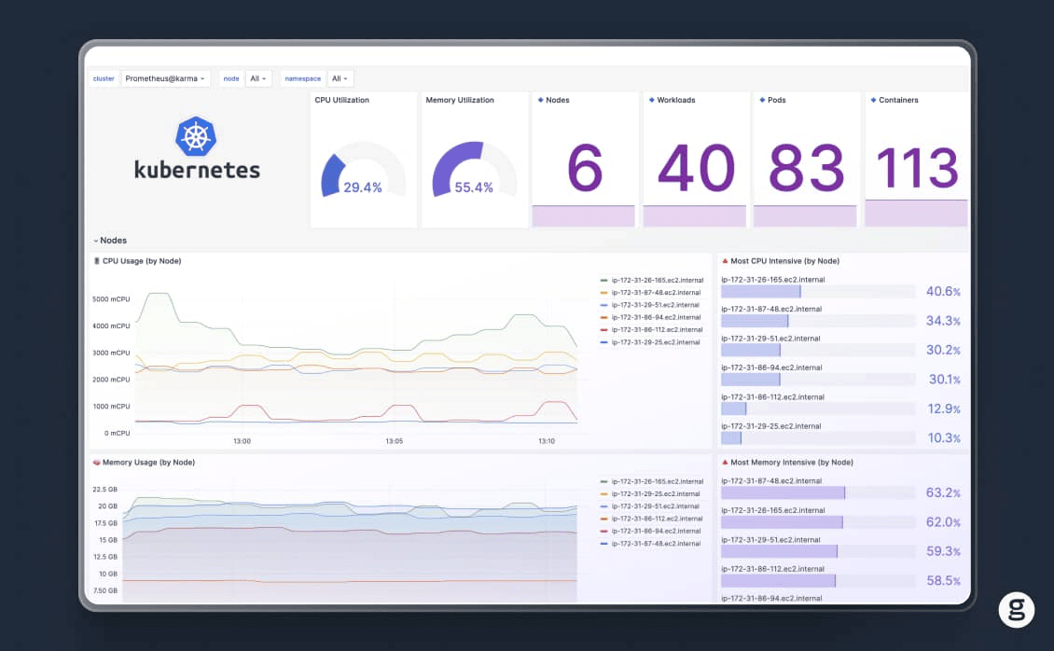Click warning icon beside Most Memory Intensive
The image size is (1054, 651).
725,463
